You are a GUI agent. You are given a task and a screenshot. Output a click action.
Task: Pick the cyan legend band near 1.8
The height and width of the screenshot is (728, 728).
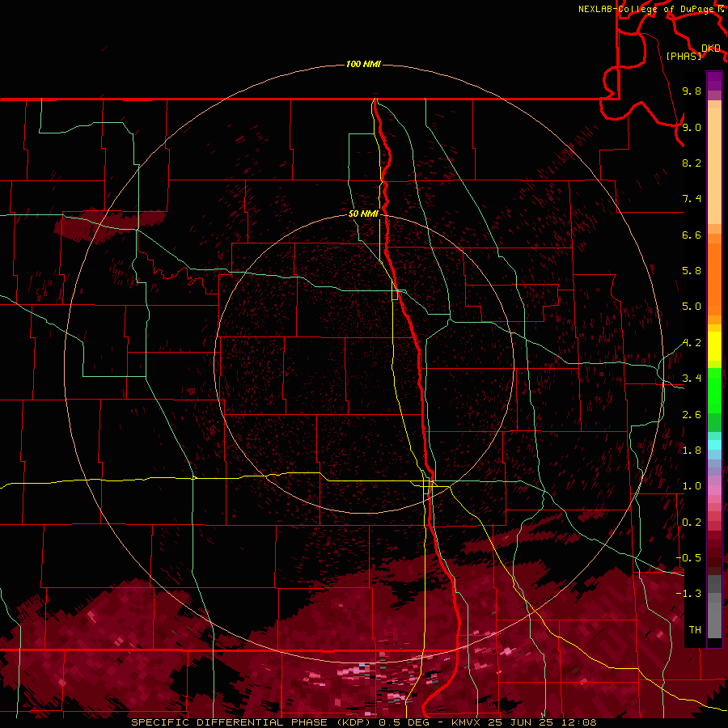tap(714, 445)
